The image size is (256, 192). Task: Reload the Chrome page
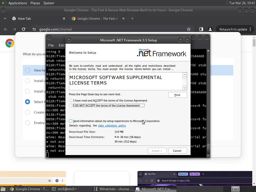coord(23,29)
